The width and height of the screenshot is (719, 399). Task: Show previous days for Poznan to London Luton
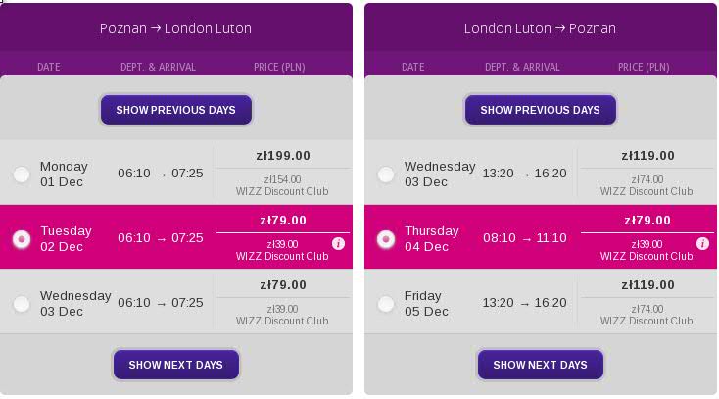click(x=176, y=110)
